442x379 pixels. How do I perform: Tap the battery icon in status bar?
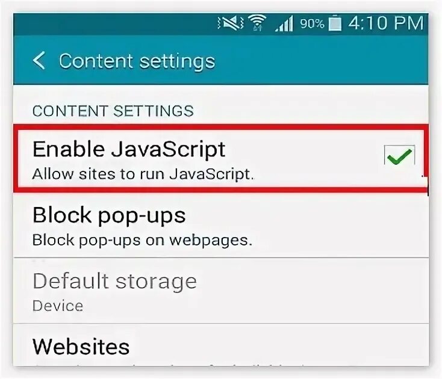[x=335, y=23]
